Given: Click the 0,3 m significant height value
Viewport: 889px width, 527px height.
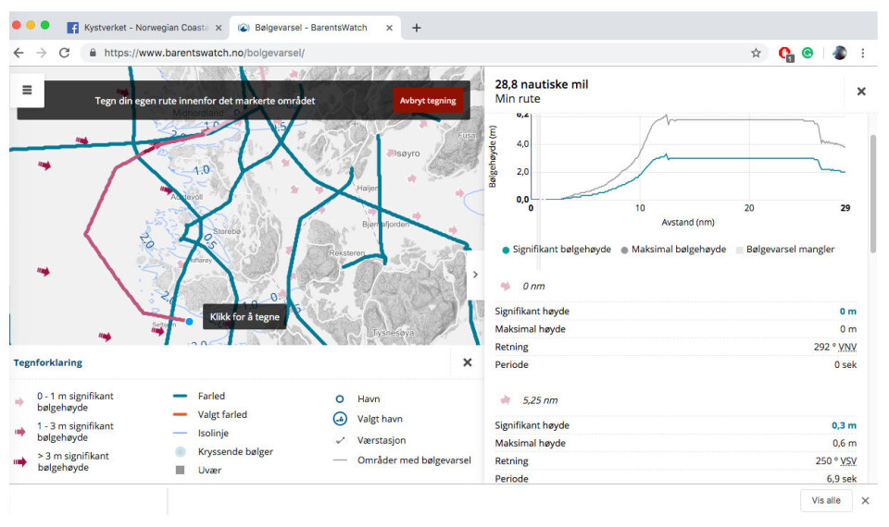Looking at the screenshot, I should (845, 425).
